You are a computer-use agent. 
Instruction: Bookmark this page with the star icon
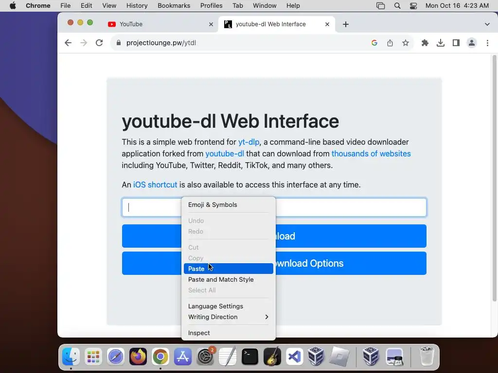[406, 43]
